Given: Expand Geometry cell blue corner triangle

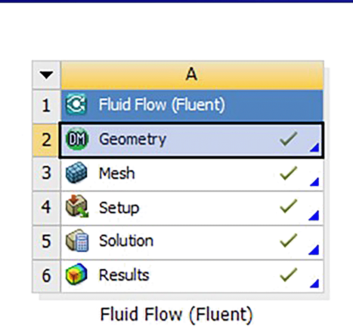Looking at the screenshot, I should click(315, 147).
